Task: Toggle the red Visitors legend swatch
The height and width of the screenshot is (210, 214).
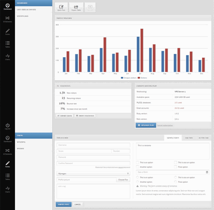Action: [x=139, y=78]
